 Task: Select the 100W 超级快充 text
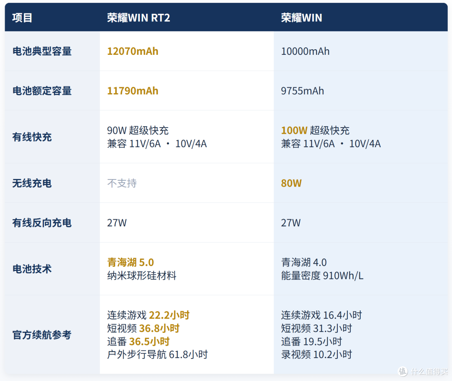[x=316, y=130]
